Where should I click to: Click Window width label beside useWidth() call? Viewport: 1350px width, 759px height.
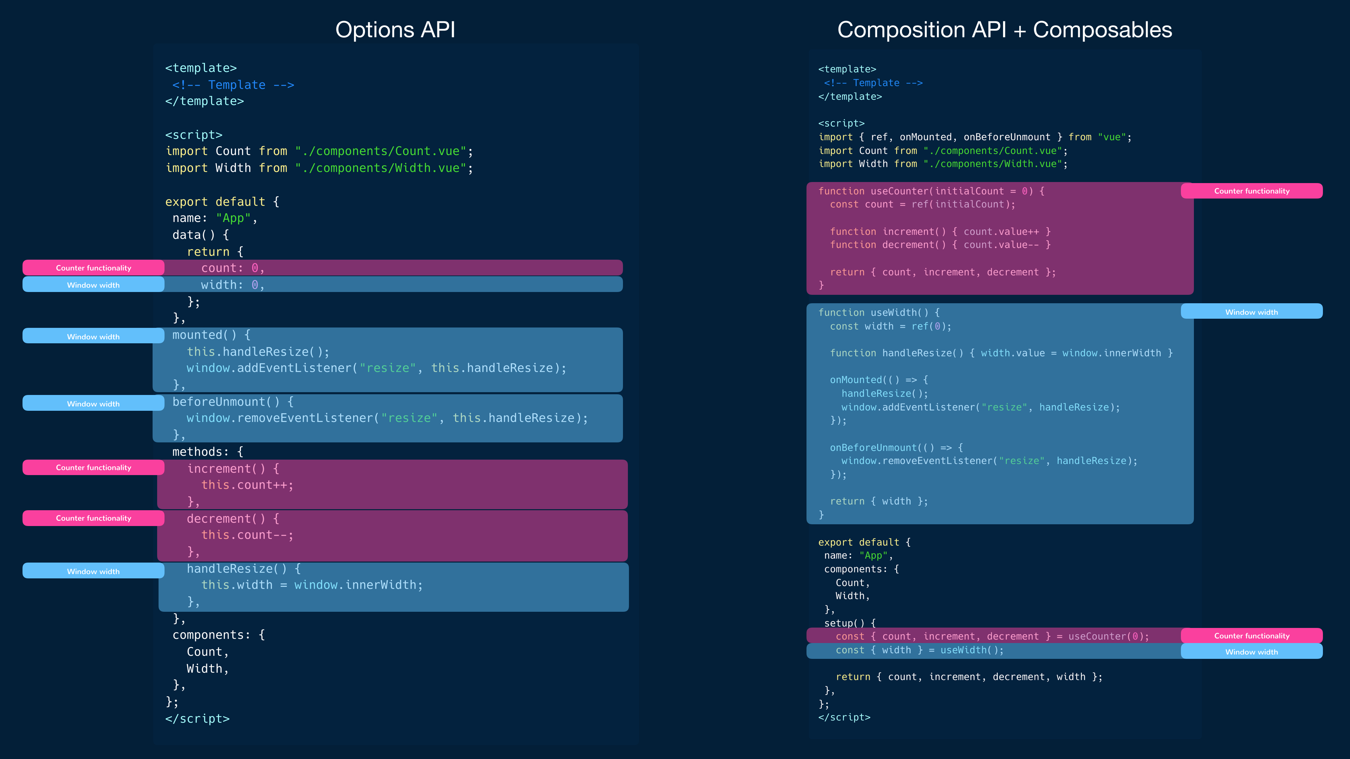(x=1252, y=651)
